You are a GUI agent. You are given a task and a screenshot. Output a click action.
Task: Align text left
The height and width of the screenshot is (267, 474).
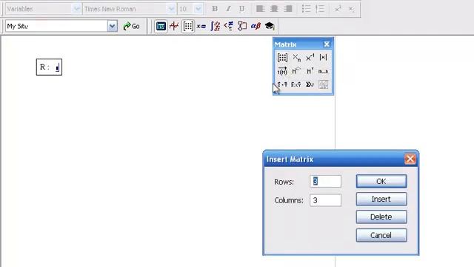point(260,9)
